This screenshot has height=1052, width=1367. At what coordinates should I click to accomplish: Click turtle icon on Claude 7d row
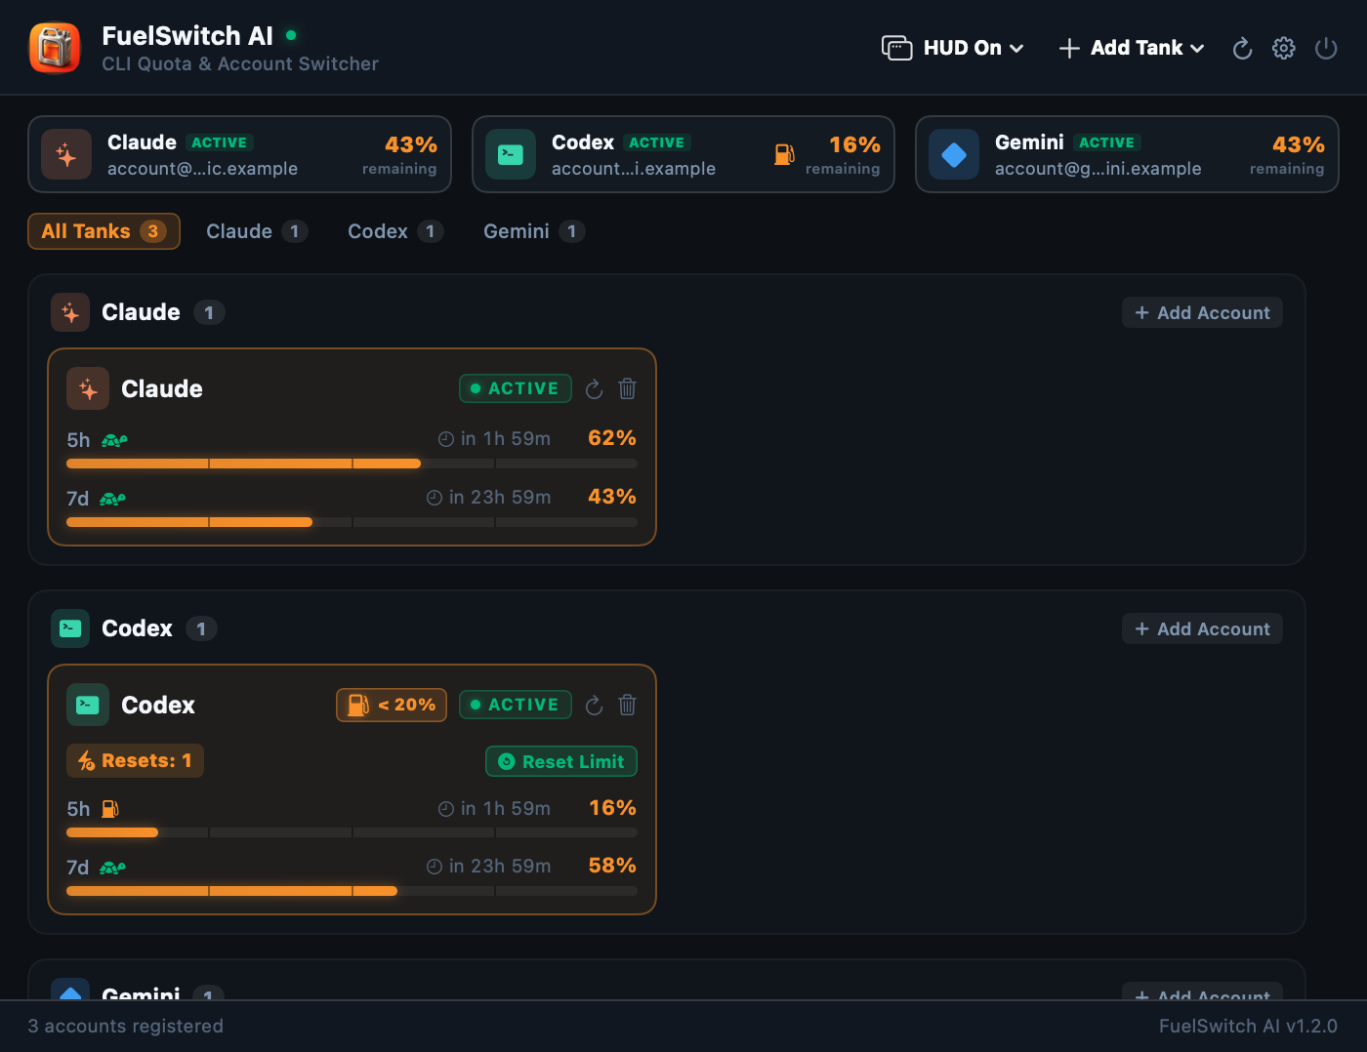pyautogui.click(x=112, y=499)
